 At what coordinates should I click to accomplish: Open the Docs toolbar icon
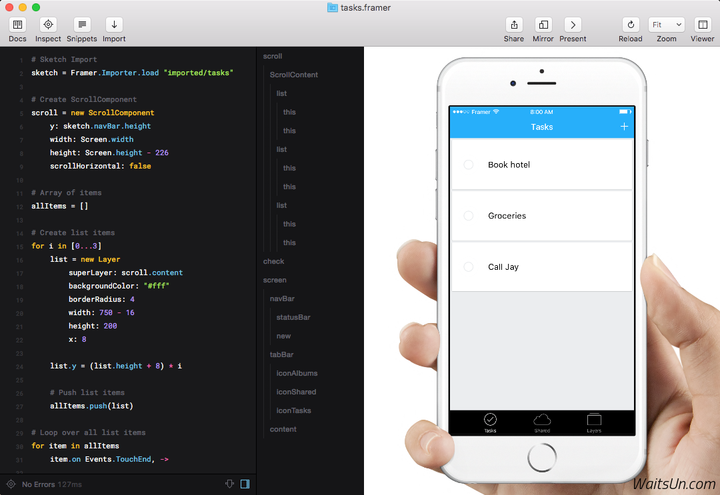[x=18, y=25]
